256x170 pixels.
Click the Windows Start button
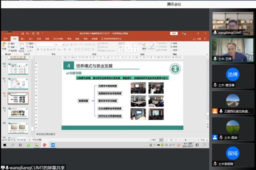coord(5,145)
